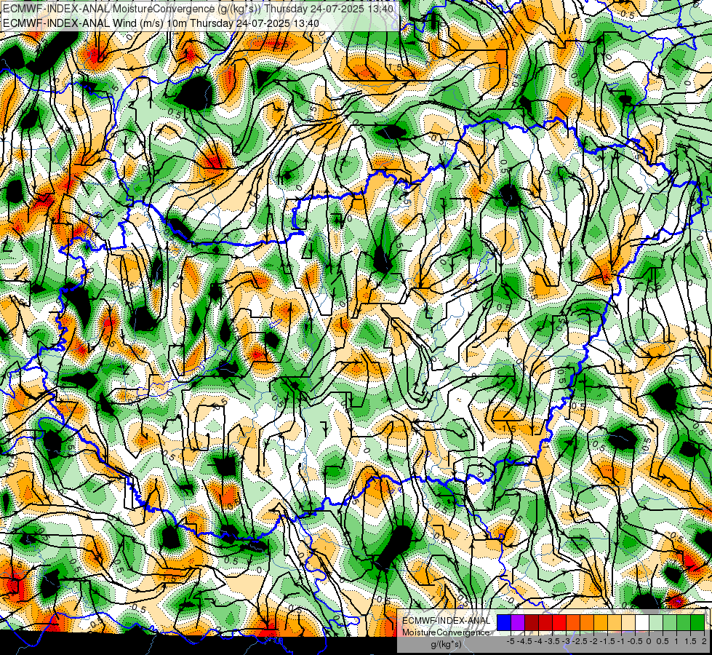Click the 0.5 tick label in the legend scale

point(663,641)
